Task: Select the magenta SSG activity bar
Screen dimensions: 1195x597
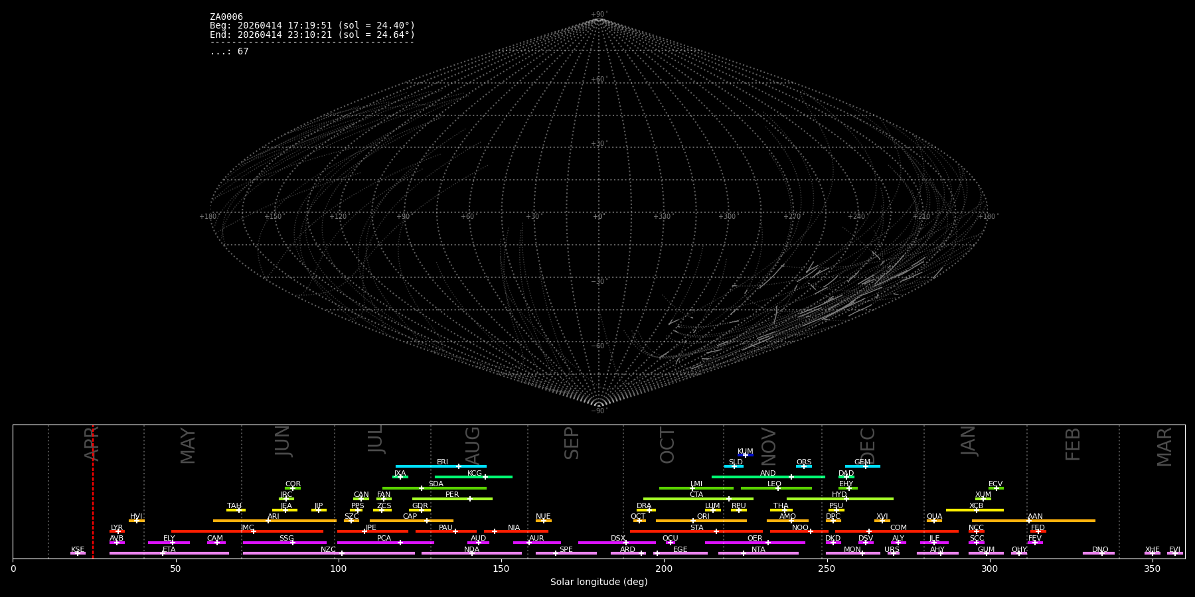Action: pyautogui.click(x=285, y=543)
